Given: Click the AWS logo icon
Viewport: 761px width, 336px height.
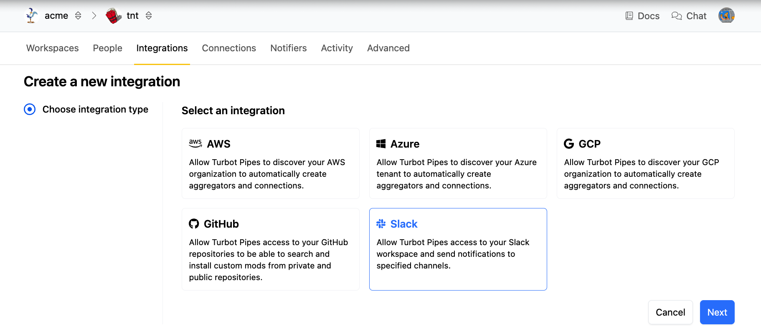Looking at the screenshot, I should click(195, 144).
